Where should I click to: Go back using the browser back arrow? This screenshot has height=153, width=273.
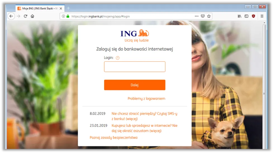pos(11,16)
